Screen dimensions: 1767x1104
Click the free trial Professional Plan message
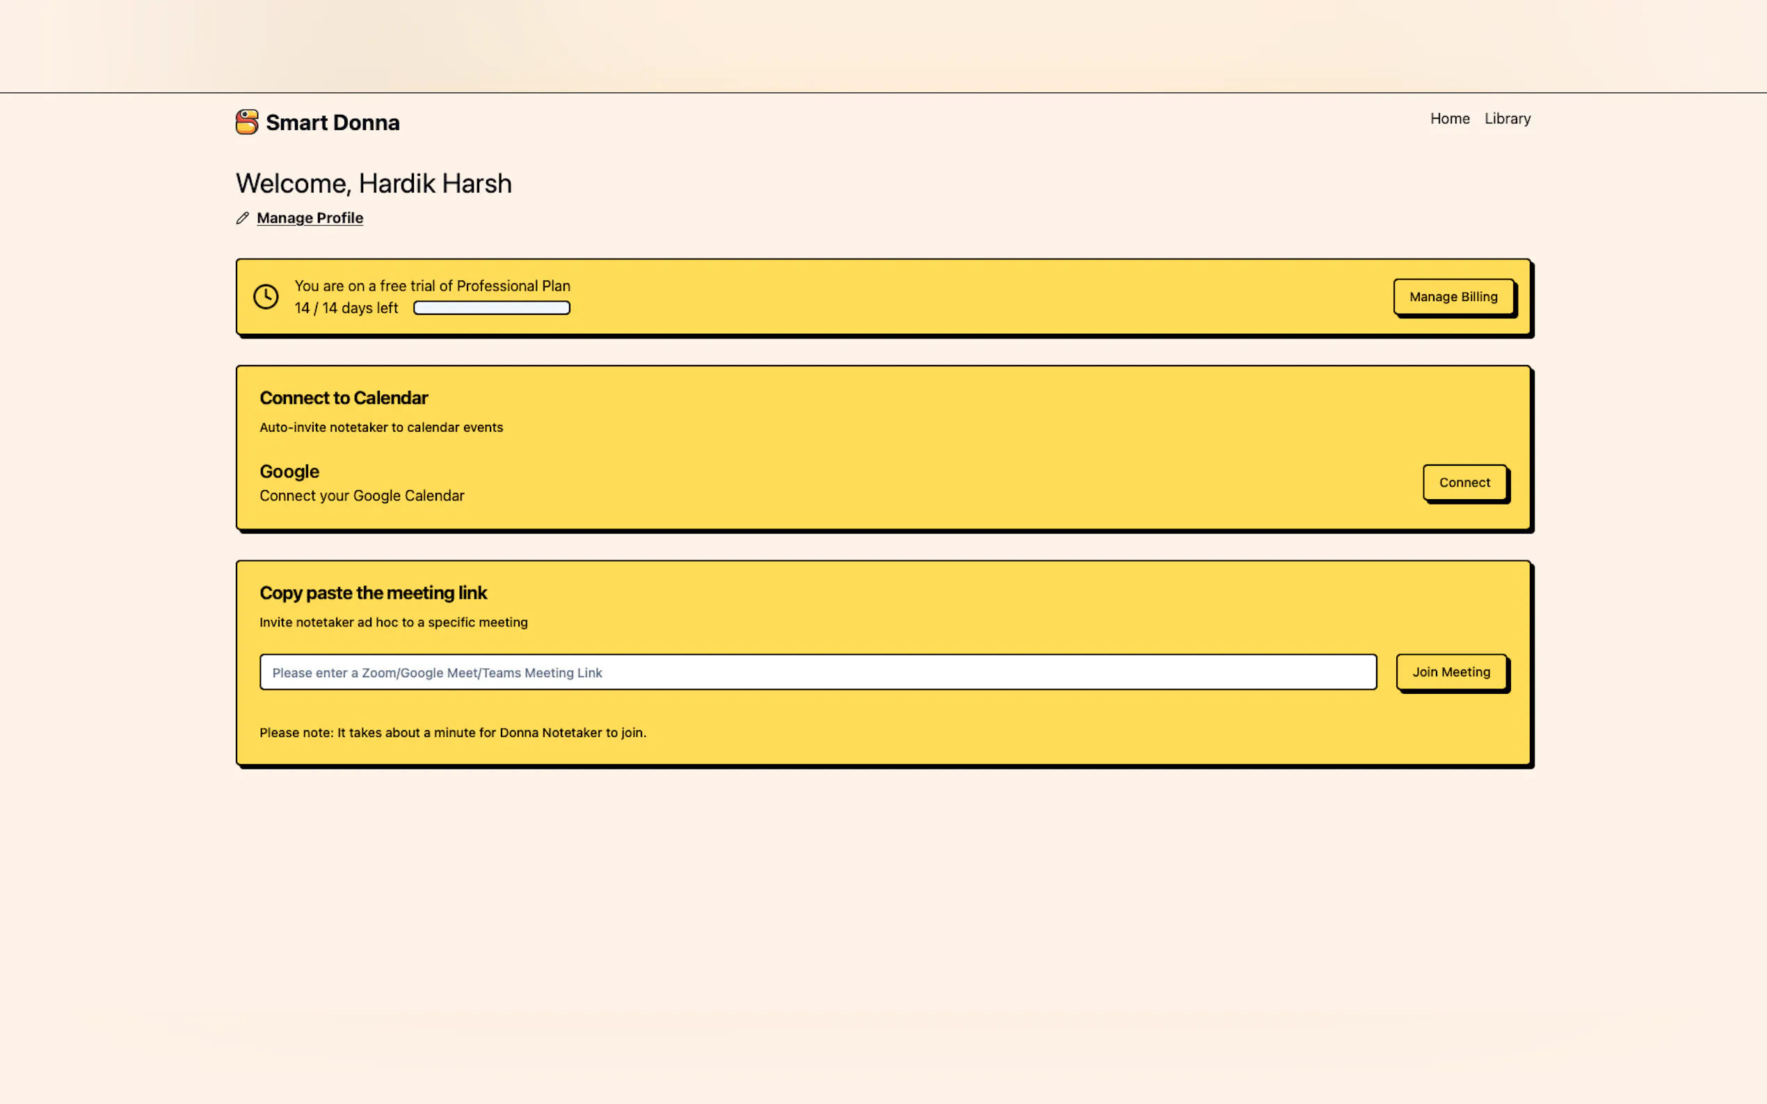(432, 286)
